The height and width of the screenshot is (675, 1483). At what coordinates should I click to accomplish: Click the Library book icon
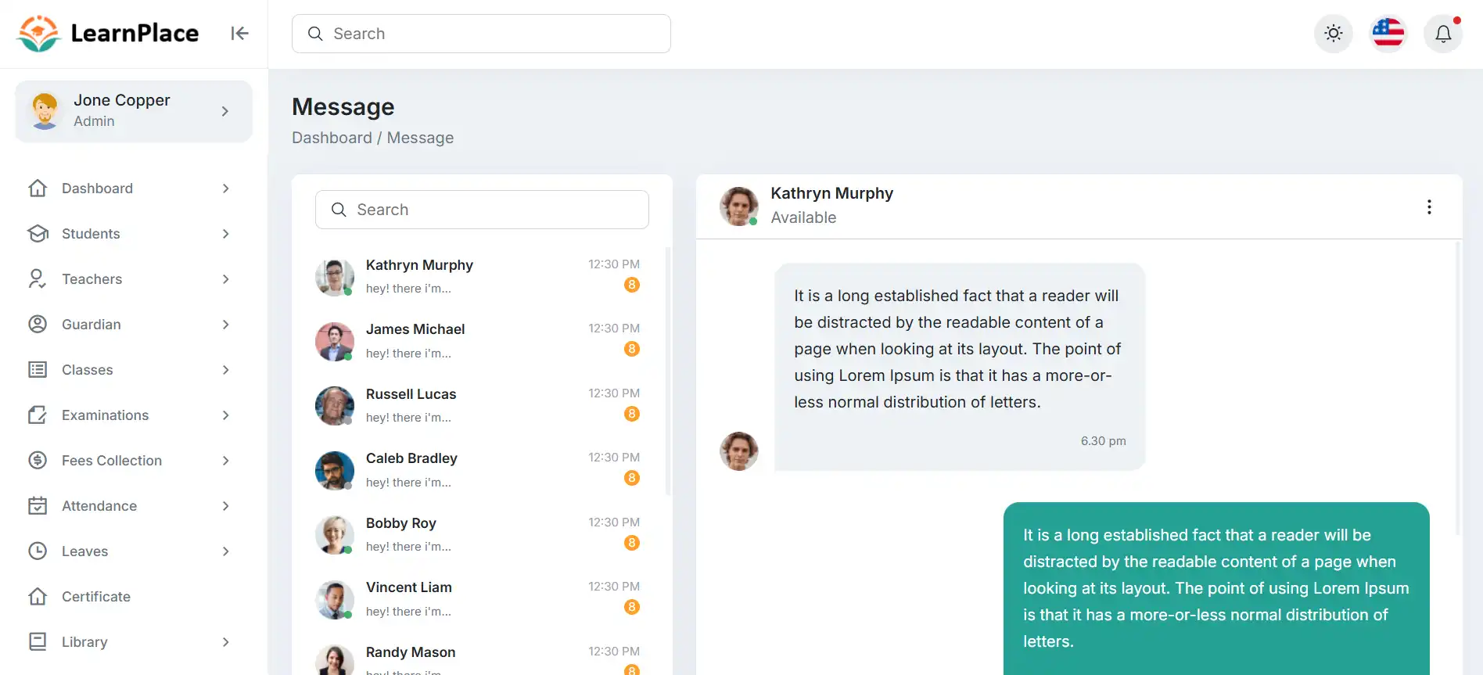(38, 642)
